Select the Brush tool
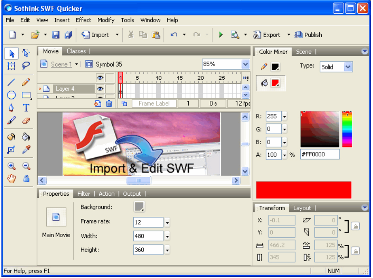 [12, 121]
